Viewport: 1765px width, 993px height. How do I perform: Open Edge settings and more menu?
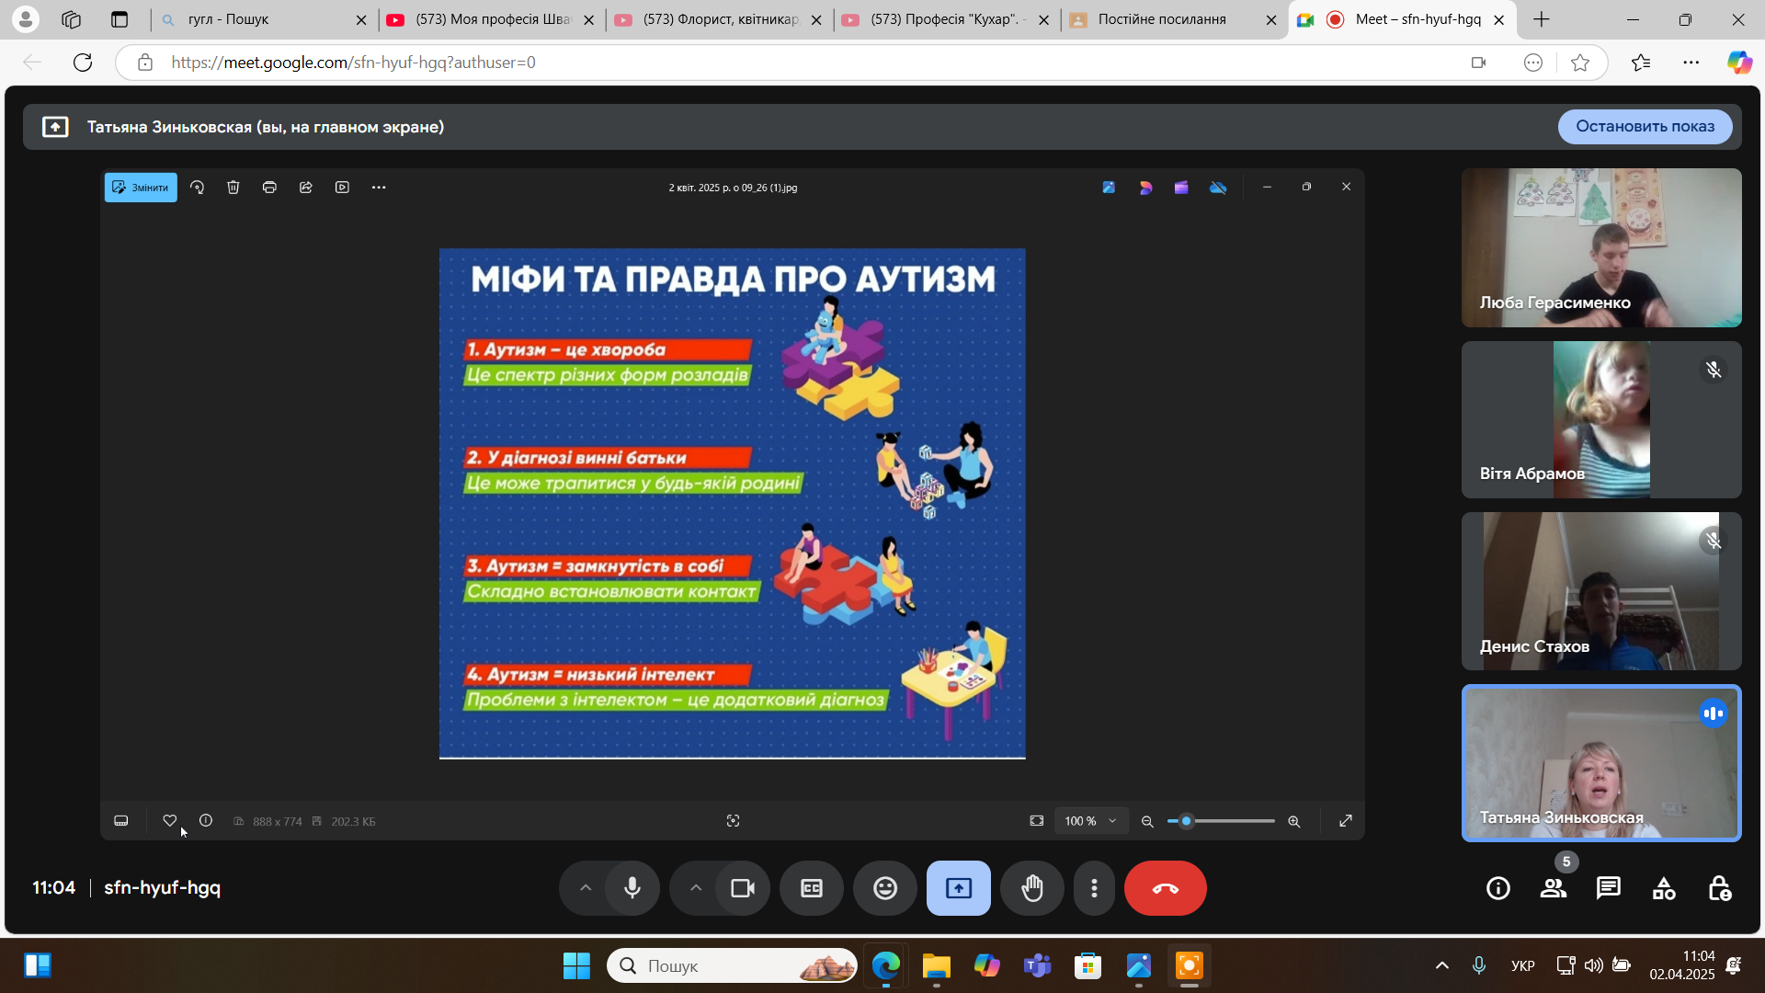coord(1691,63)
